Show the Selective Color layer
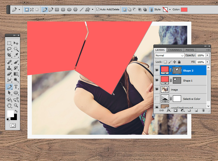Viewport: 218px width, 161px height. tap(157, 99)
